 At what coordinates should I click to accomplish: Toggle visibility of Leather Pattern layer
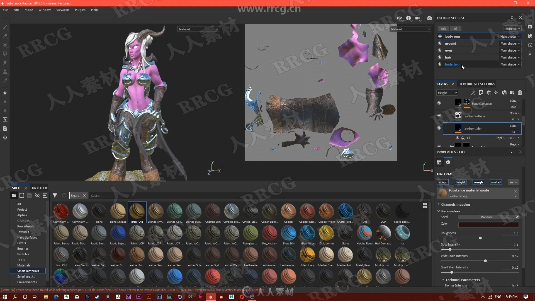tap(439, 115)
